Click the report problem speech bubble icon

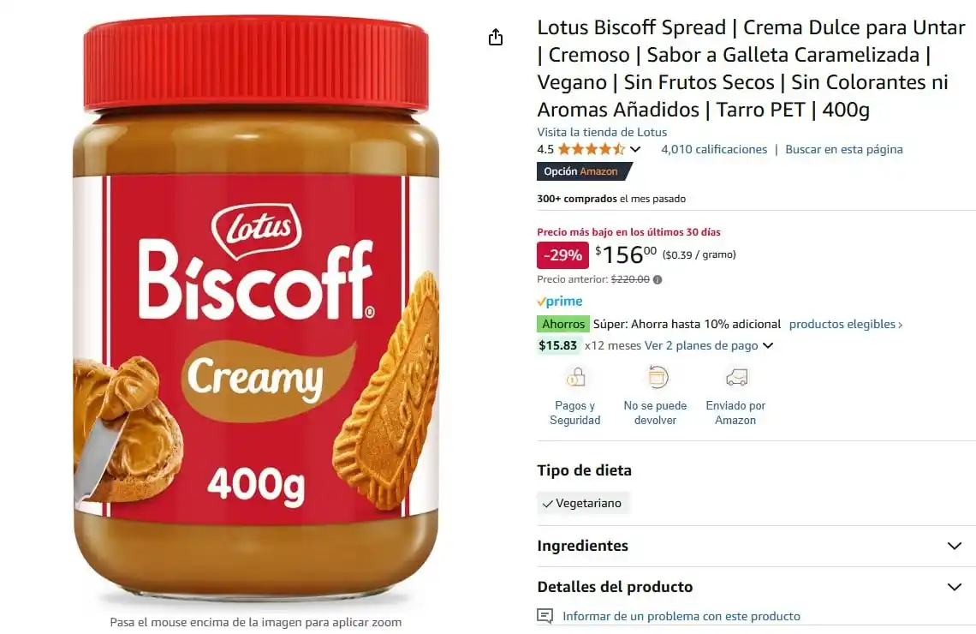(545, 616)
